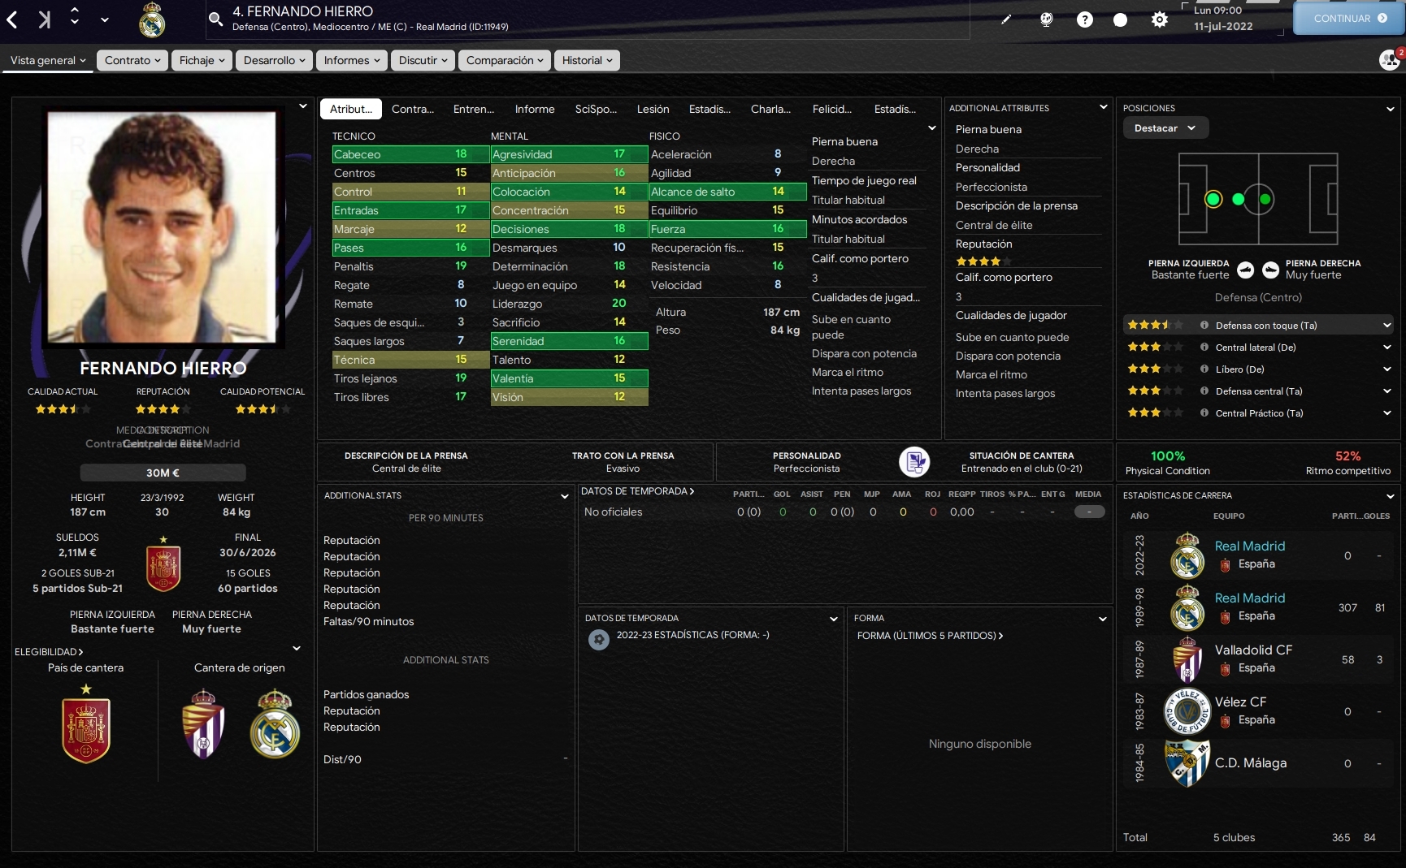
Task: Switch to the Charla... tab
Action: click(770, 109)
